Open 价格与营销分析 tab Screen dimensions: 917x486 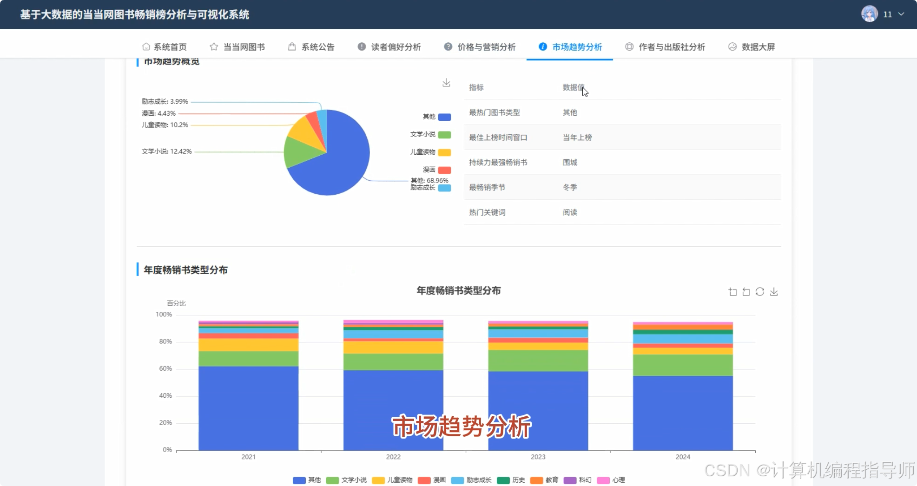[x=480, y=47]
